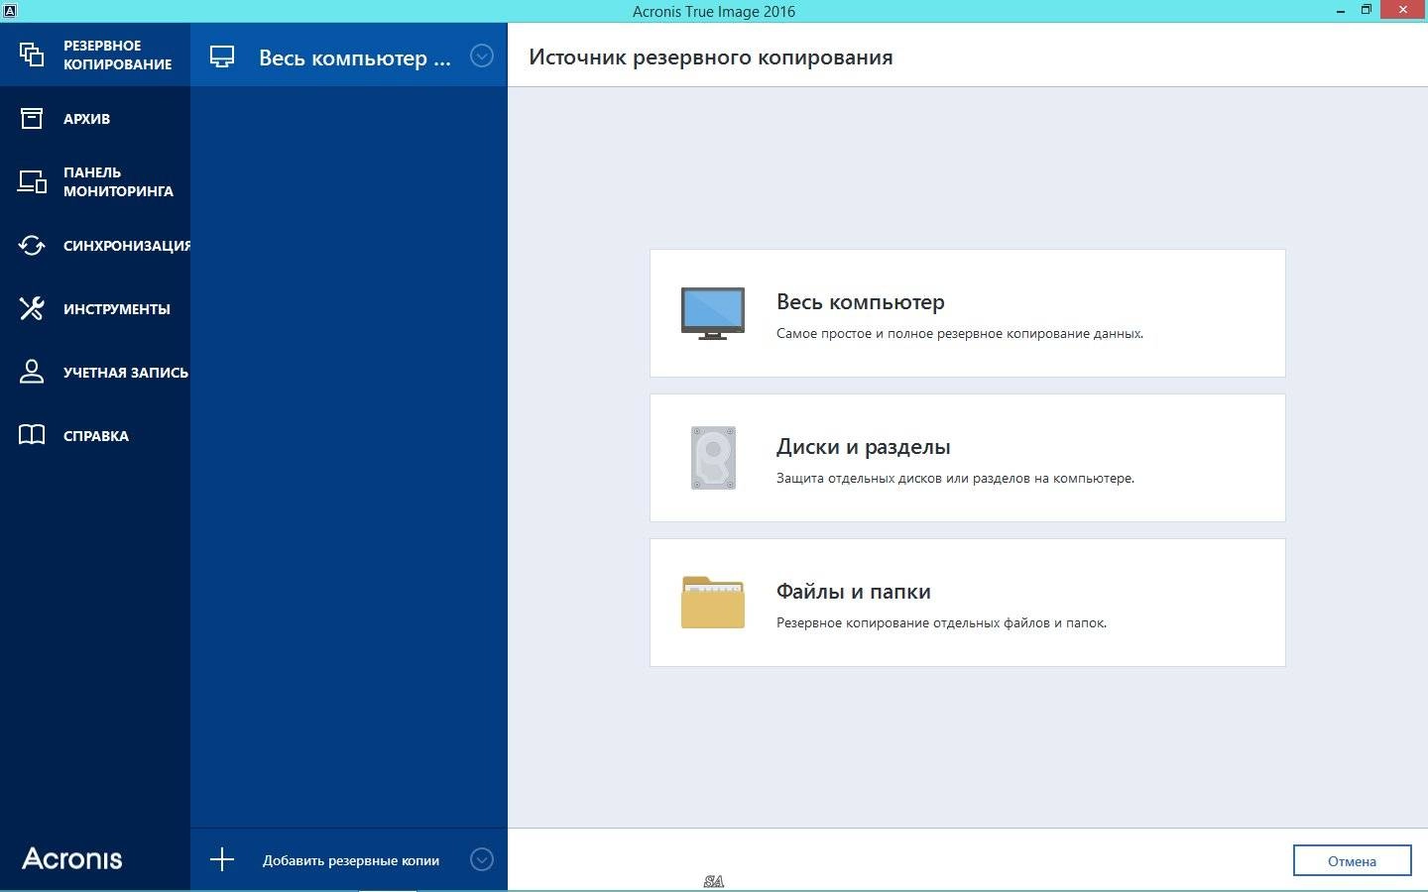
Task: Click text Защита отдельных дисков или разделов
Action: coord(955,479)
